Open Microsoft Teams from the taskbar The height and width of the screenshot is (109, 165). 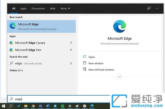(x=40, y=106)
